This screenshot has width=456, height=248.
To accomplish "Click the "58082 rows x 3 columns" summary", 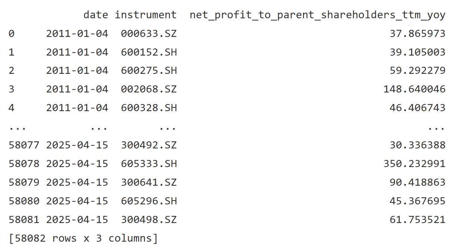I will pyautogui.click(x=83, y=238).
